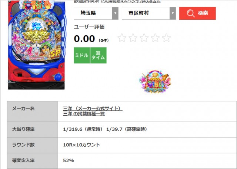The image size is (237, 169).
Task: Click the fourth rating star
Action: tap(156, 38)
